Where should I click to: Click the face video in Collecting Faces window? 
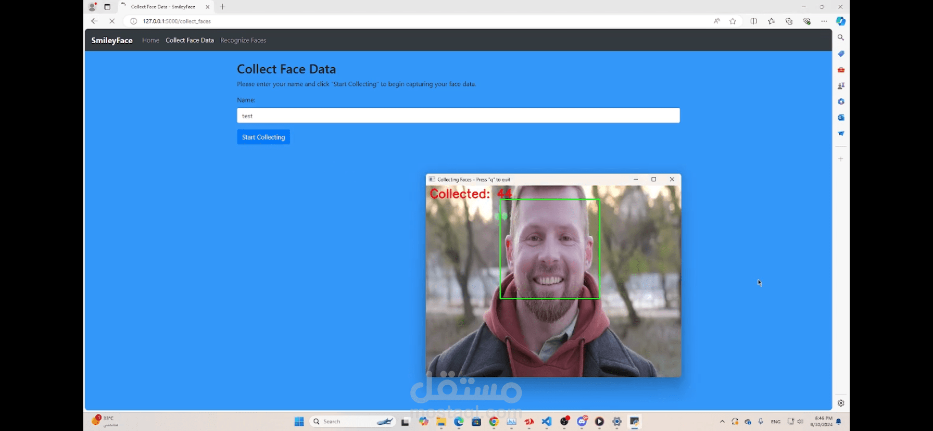[x=553, y=281]
